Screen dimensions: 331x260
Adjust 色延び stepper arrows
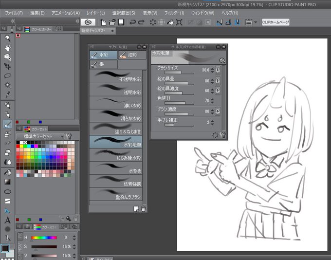212,101
